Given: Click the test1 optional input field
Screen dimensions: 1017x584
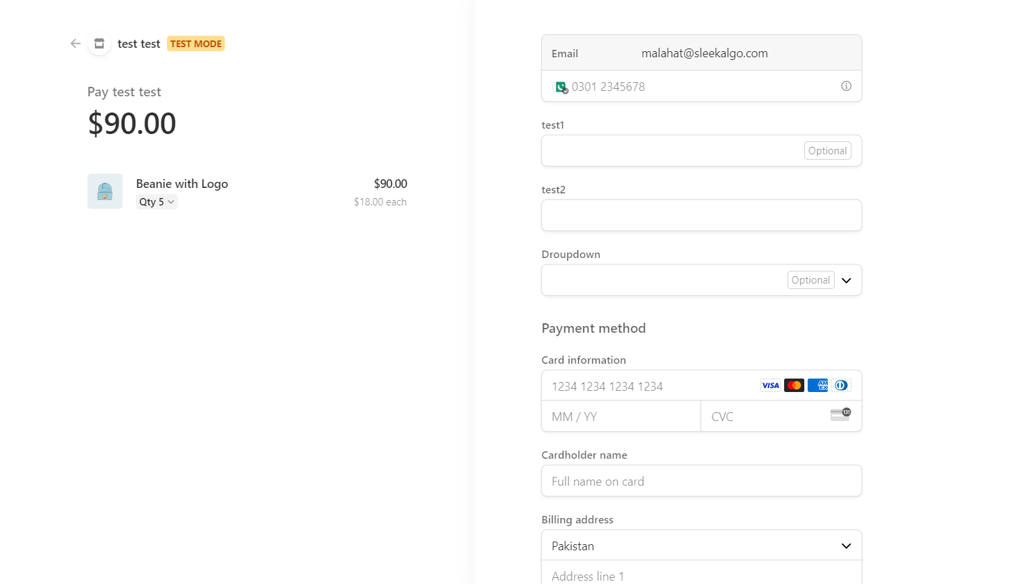Looking at the screenshot, I should point(670,151).
